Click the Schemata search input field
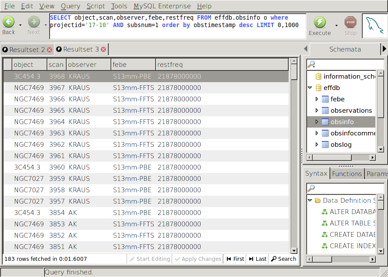The height and width of the screenshot is (277, 388). tap(345, 64)
